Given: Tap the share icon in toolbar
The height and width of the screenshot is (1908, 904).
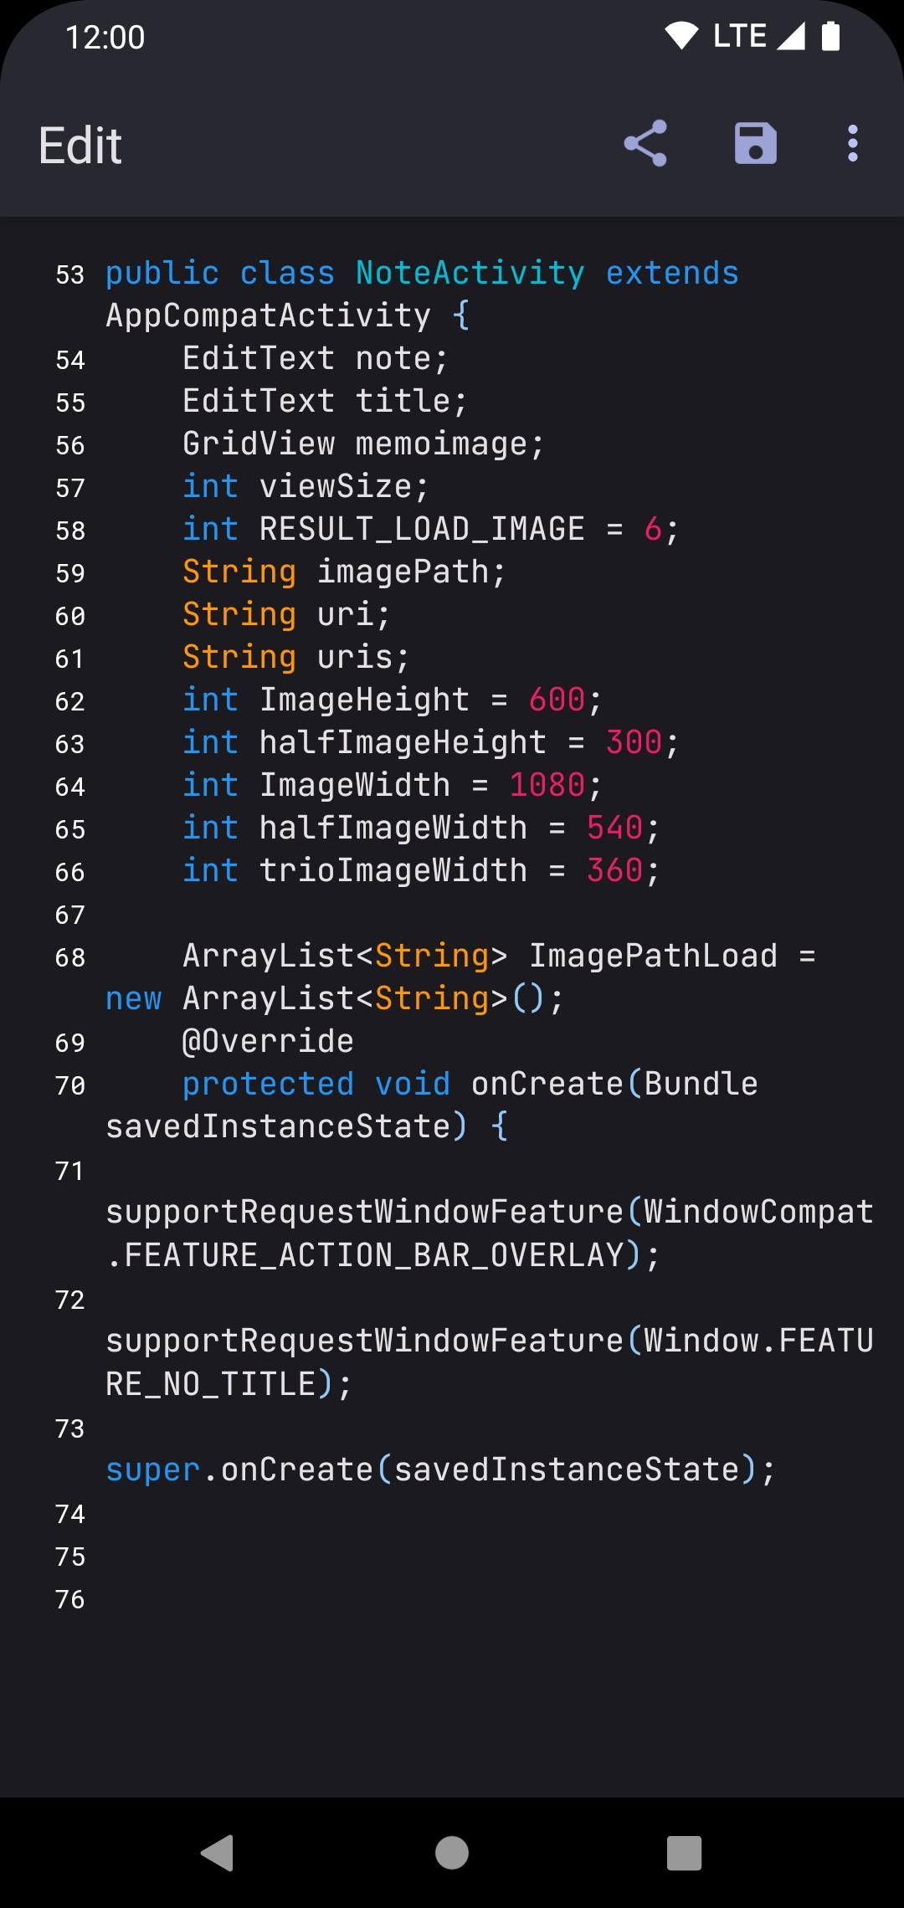Looking at the screenshot, I should pos(645,143).
